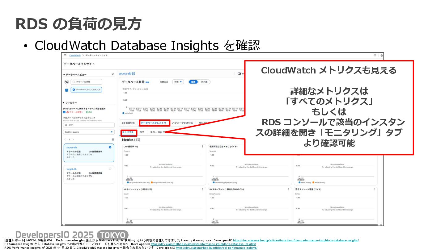Open IO オペレーション widget kebab menu
Viewport: 445px width, 250px height.
pos(203,189)
